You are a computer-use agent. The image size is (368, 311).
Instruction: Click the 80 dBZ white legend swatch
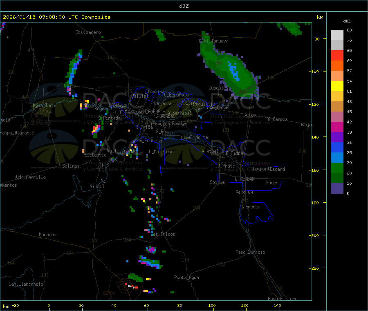pyautogui.click(x=337, y=35)
